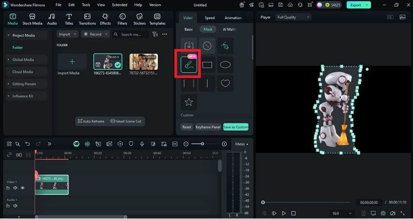Choose the single line mask
Viewport: 413px width, 219px height.
207,83
